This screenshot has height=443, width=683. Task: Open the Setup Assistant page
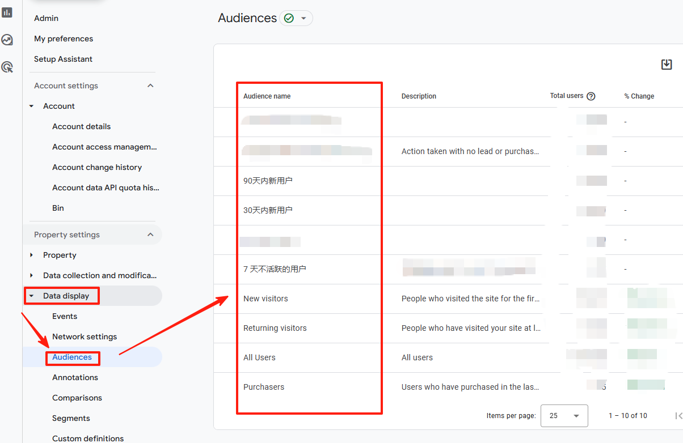click(x=63, y=59)
